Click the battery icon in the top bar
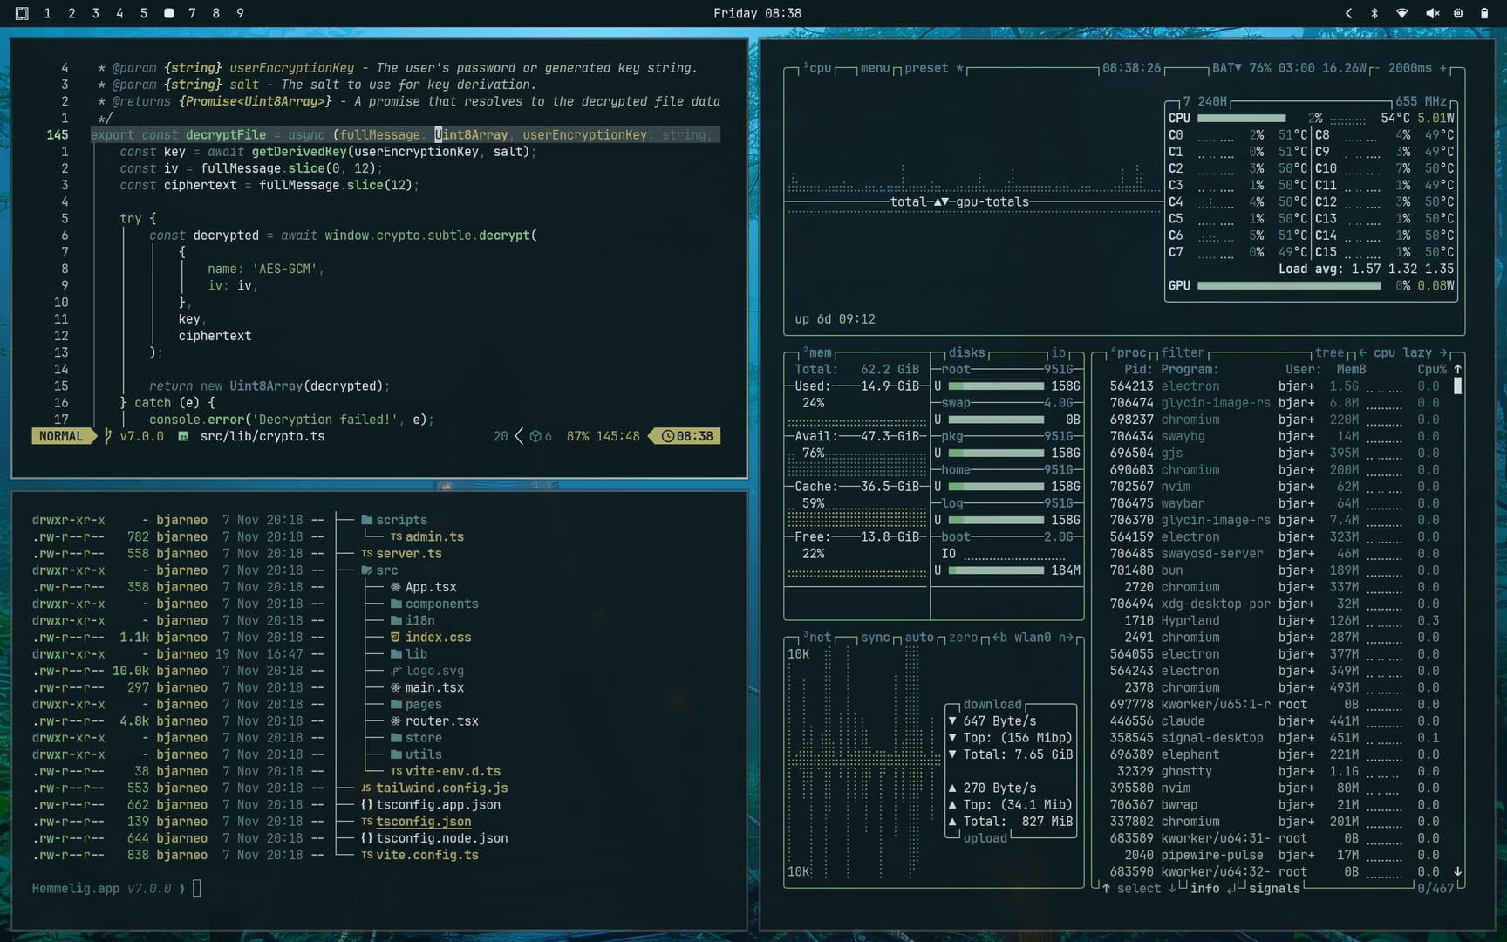 (x=1484, y=13)
